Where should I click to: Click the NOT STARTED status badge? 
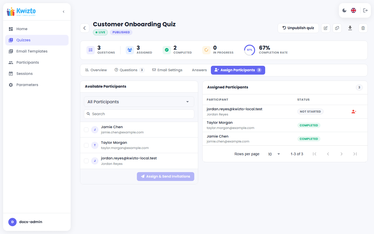click(x=310, y=112)
